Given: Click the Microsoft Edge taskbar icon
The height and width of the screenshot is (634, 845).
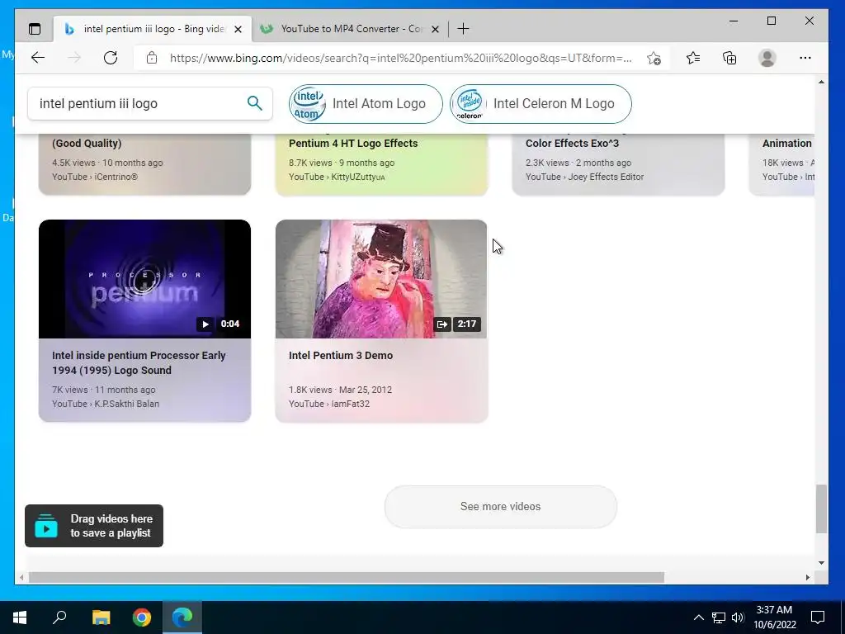Looking at the screenshot, I should point(182,617).
